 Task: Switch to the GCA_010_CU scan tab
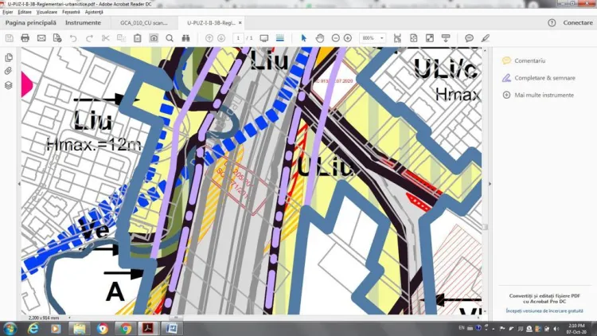click(142, 23)
